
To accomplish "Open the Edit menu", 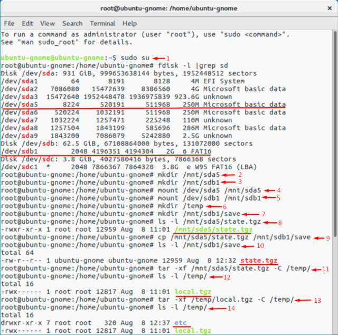I will click(x=27, y=23).
